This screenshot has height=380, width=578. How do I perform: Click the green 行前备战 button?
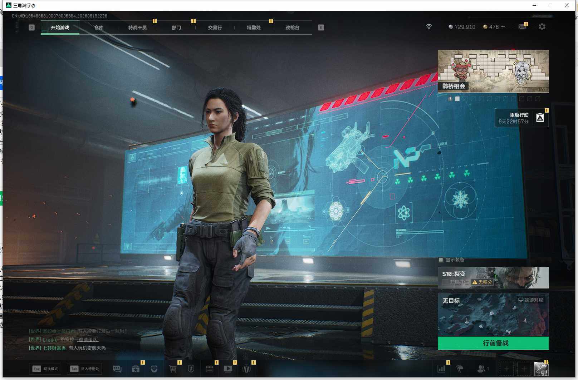click(x=493, y=343)
